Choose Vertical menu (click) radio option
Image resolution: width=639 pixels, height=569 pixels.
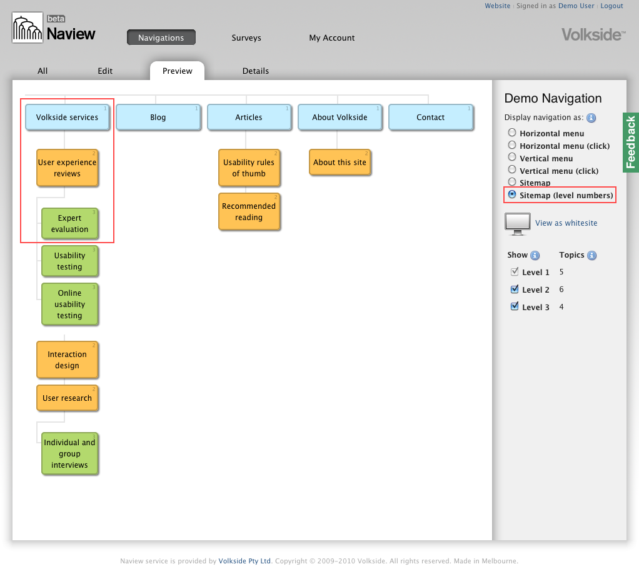tap(512, 170)
